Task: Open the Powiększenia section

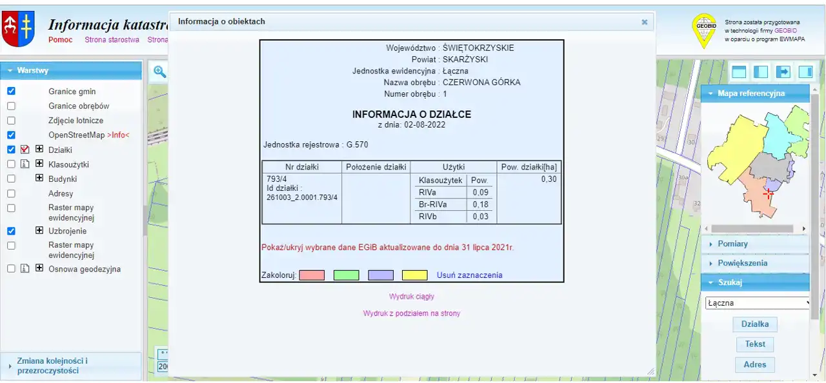Action: click(742, 263)
